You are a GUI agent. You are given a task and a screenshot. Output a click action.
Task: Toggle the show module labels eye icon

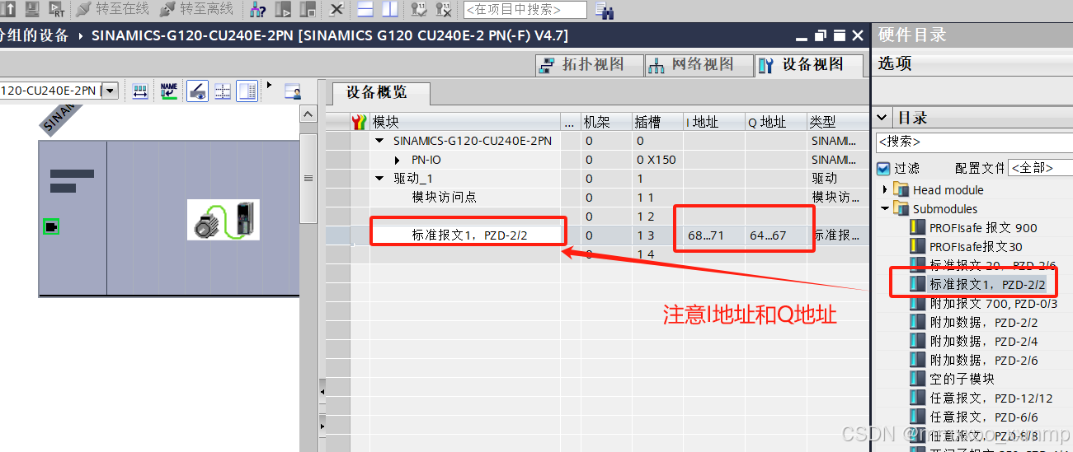(197, 91)
